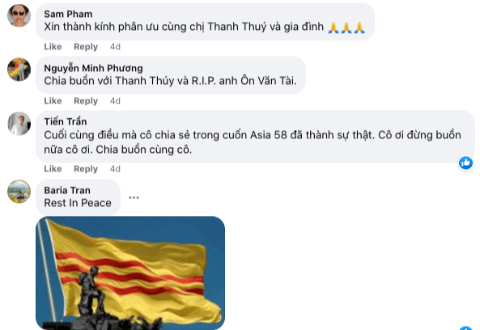This screenshot has width=480, height=330.
Task: Open Sam Pham's profile picture
Action: pos(19,15)
